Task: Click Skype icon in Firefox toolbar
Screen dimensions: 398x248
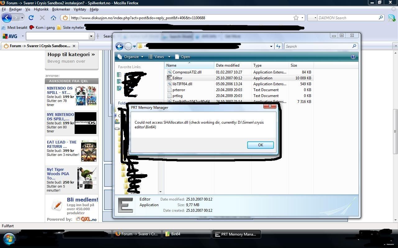Action: (x=391, y=18)
